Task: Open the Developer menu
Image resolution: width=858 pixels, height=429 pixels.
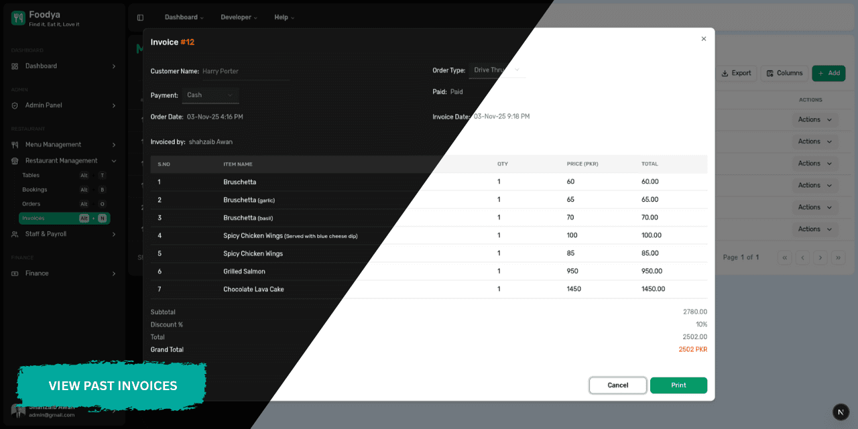Action: (239, 17)
